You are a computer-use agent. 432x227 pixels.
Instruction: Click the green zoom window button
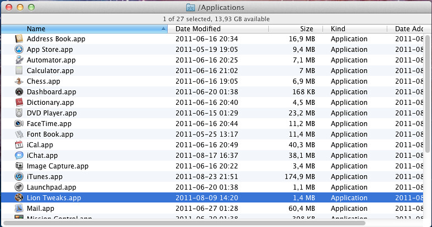tap(31, 7)
